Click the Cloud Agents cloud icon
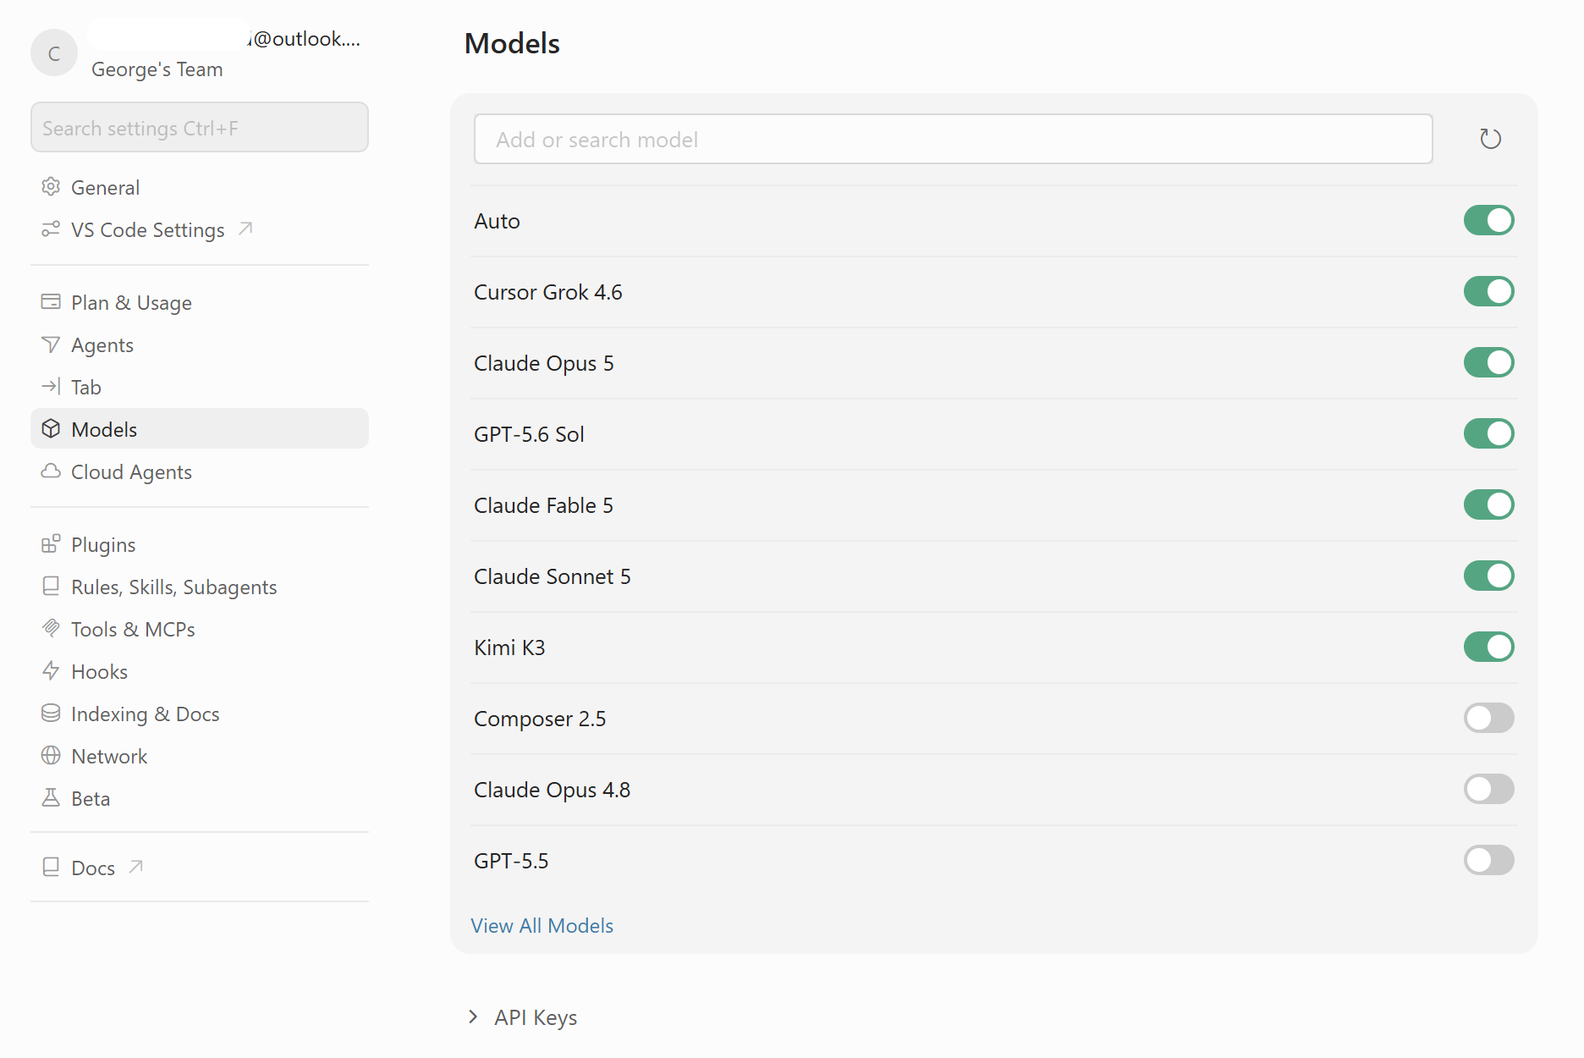Viewport: 1584px width, 1058px height. (51, 471)
